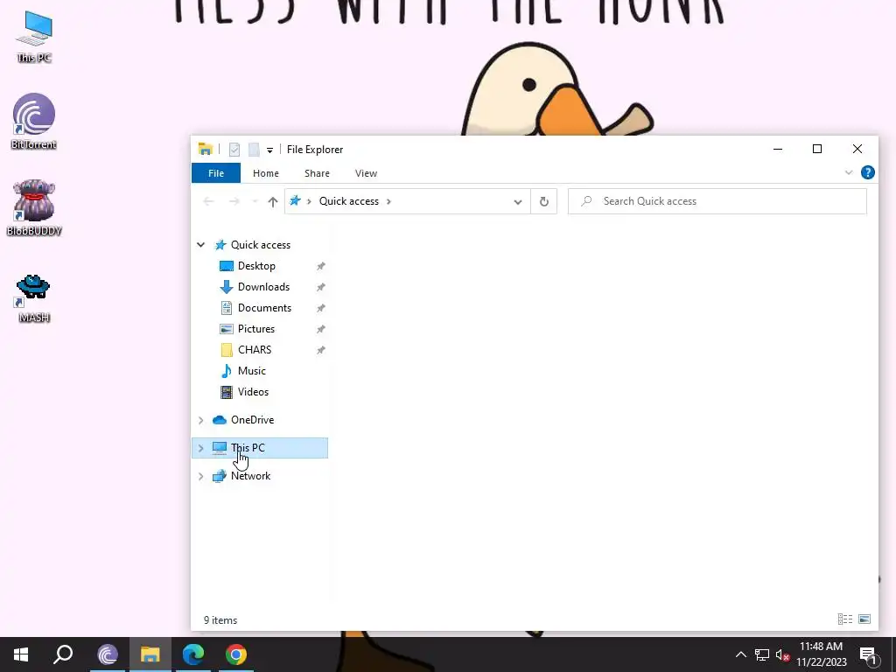Open the Recent locations dropdown

pyautogui.click(x=255, y=201)
